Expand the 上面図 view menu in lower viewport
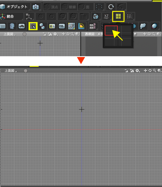162x187 pixels. pos(10,71)
